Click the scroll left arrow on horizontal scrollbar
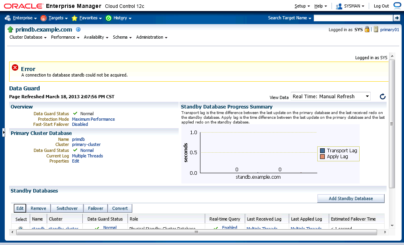Viewport: 404px width, 245px height. click(12, 232)
